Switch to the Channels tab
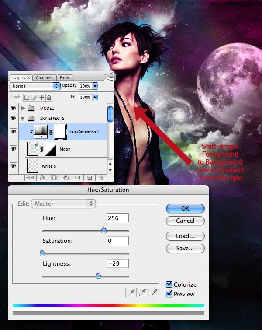The image size is (262, 330). pyautogui.click(x=45, y=77)
